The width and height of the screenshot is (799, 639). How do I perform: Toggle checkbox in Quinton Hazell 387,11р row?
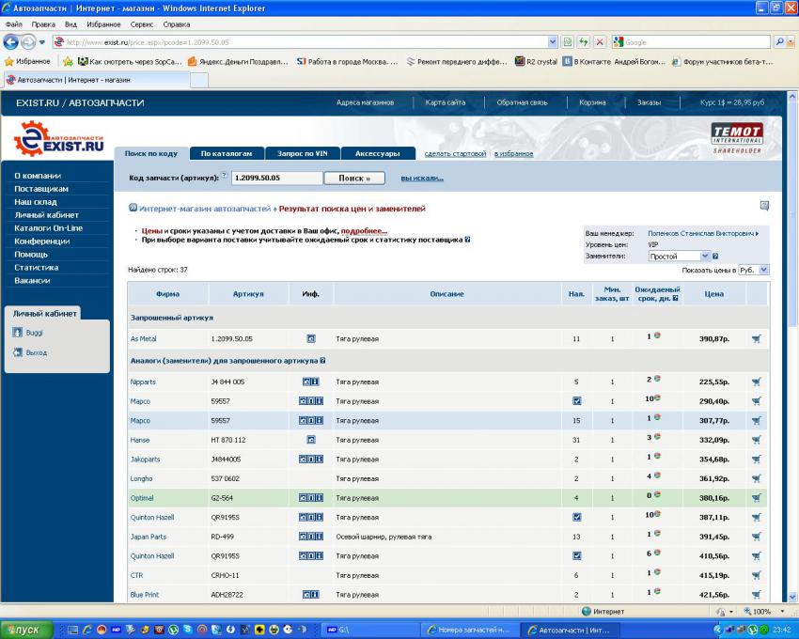click(x=576, y=517)
